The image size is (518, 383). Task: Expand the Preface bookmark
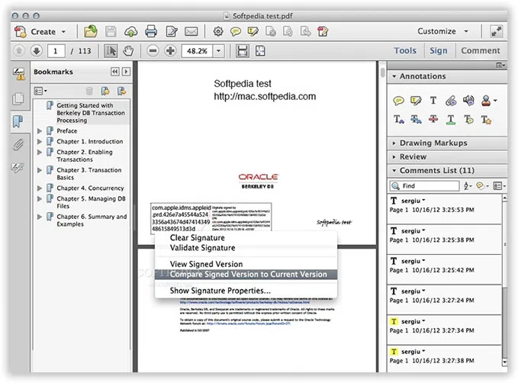pyautogui.click(x=40, y=131)
